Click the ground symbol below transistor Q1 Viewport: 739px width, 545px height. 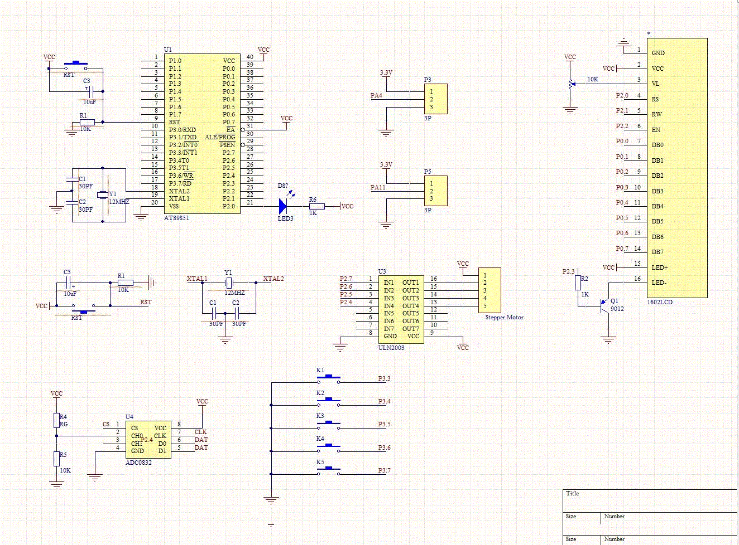tap(608, 339)
